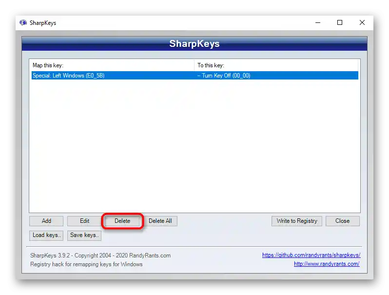
Task: Click the 'To this key:' column header
Action: (276, 65)
